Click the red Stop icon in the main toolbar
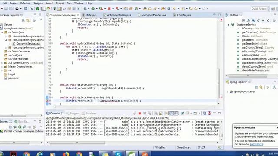This screenshot has width=278, height=156. click(x=109, y=9)
